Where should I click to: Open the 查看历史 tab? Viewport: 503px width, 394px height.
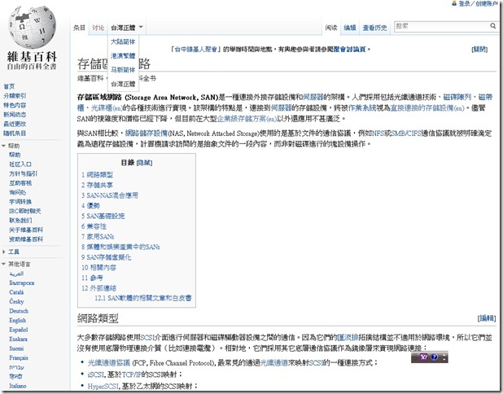coord(374,28)
